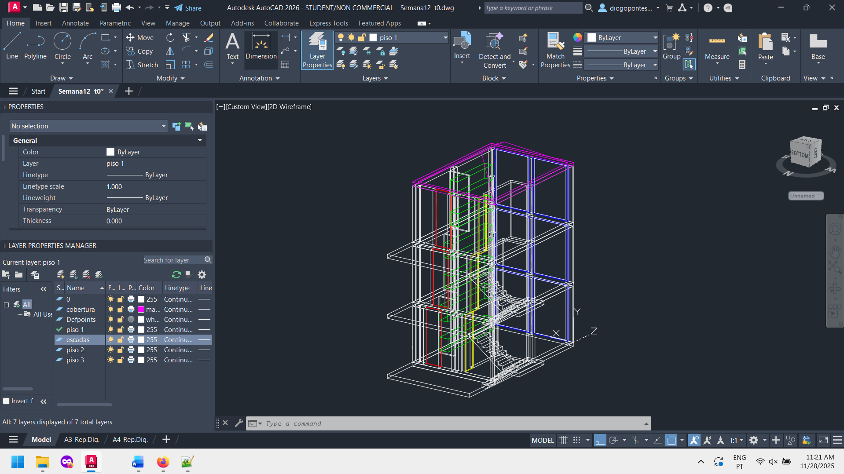The width and height of the screenshot is (844, 474).
Task: Collapse the General properties section
Action: click(x=200, y=140)
